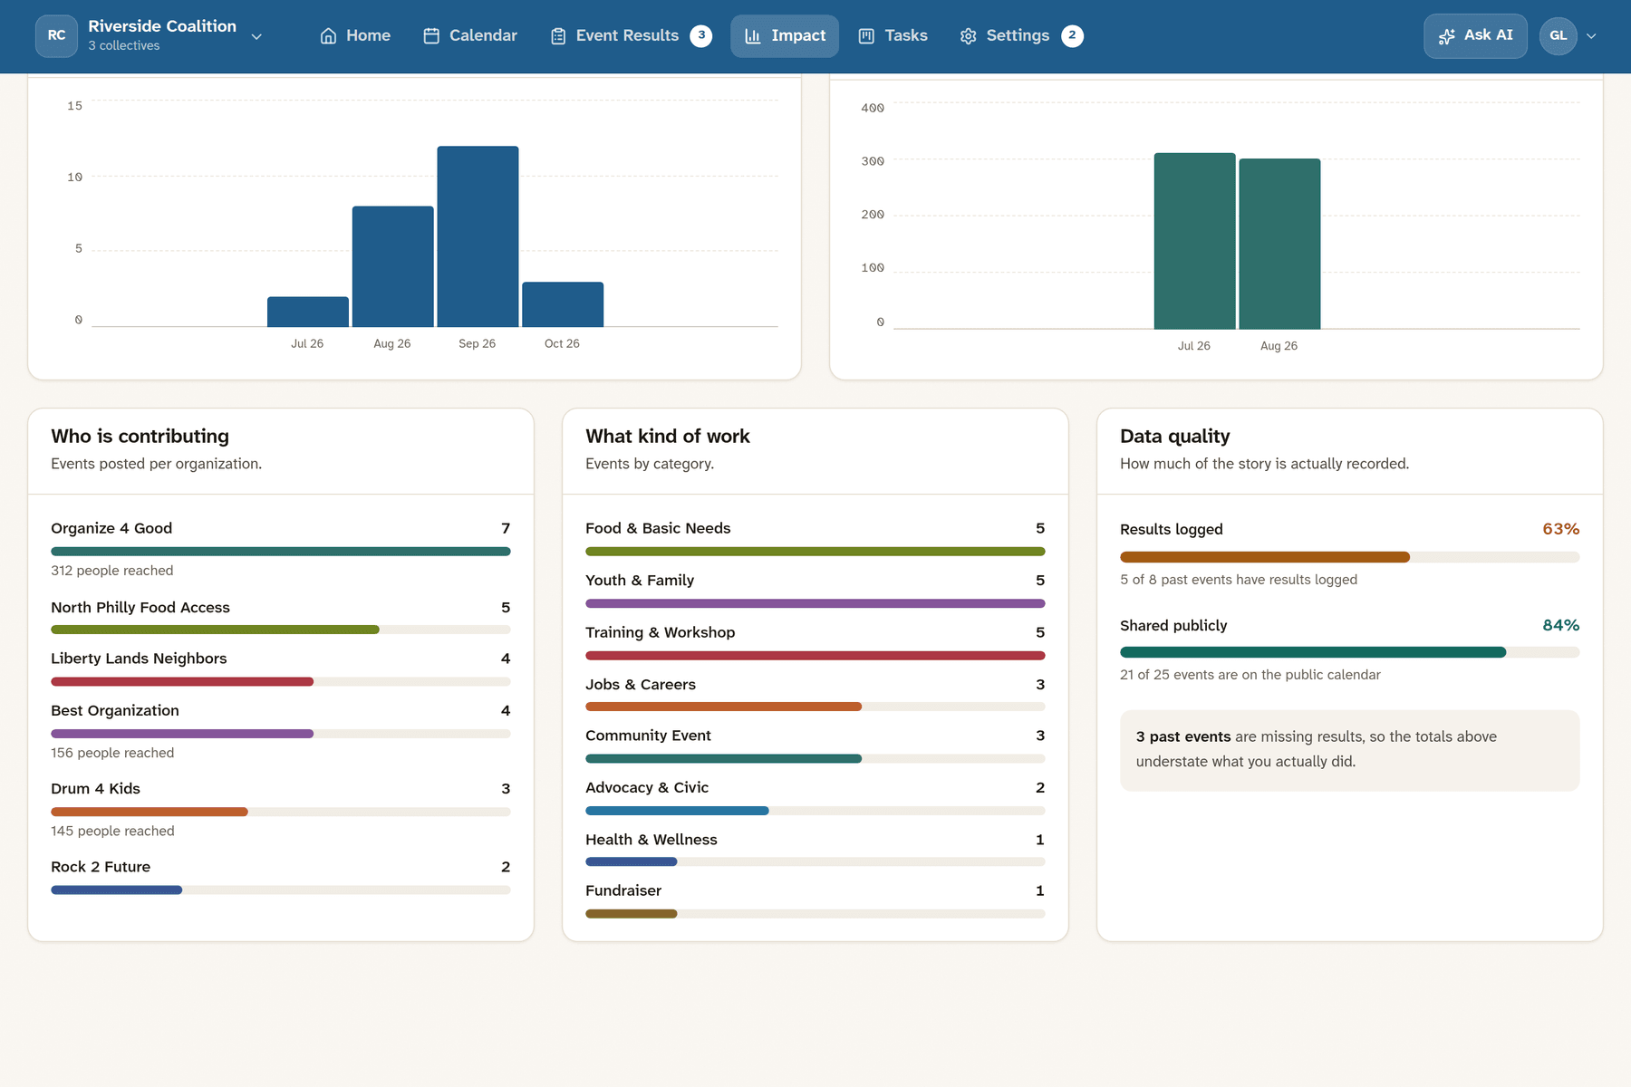The height and width of the screenshot is (1087, 1631).
Task: Click the Impact bar chart icon
Action: click(753, 36)
